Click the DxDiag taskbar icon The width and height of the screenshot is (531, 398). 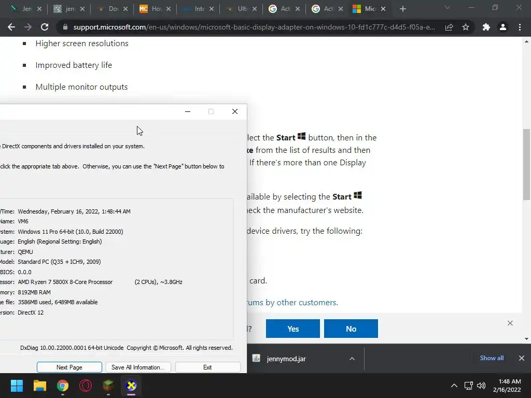pos(131,386)
